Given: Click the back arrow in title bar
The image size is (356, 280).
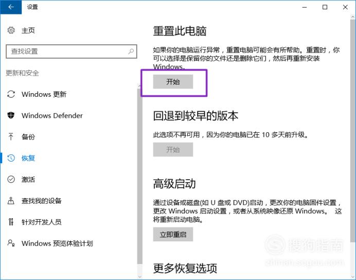Looking at the screenshot, I should pos(11,7).
